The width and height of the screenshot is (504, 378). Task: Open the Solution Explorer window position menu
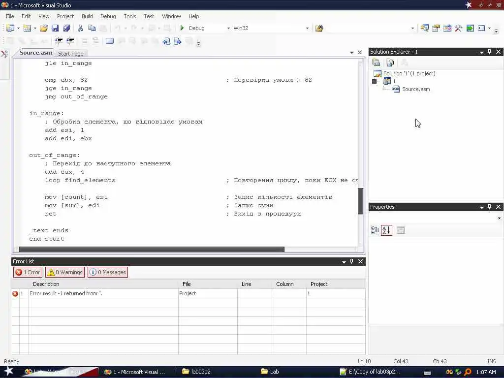tap(481, 52)
